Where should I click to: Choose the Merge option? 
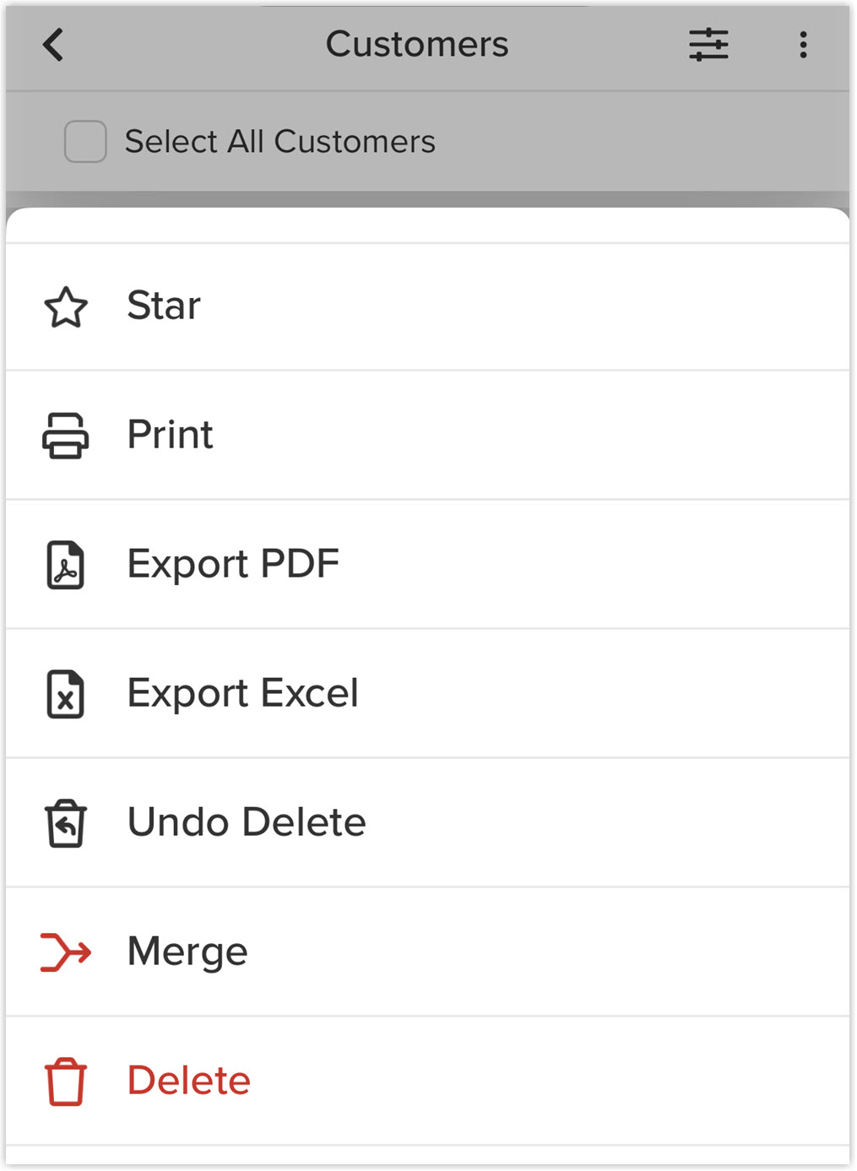[428, 952]
